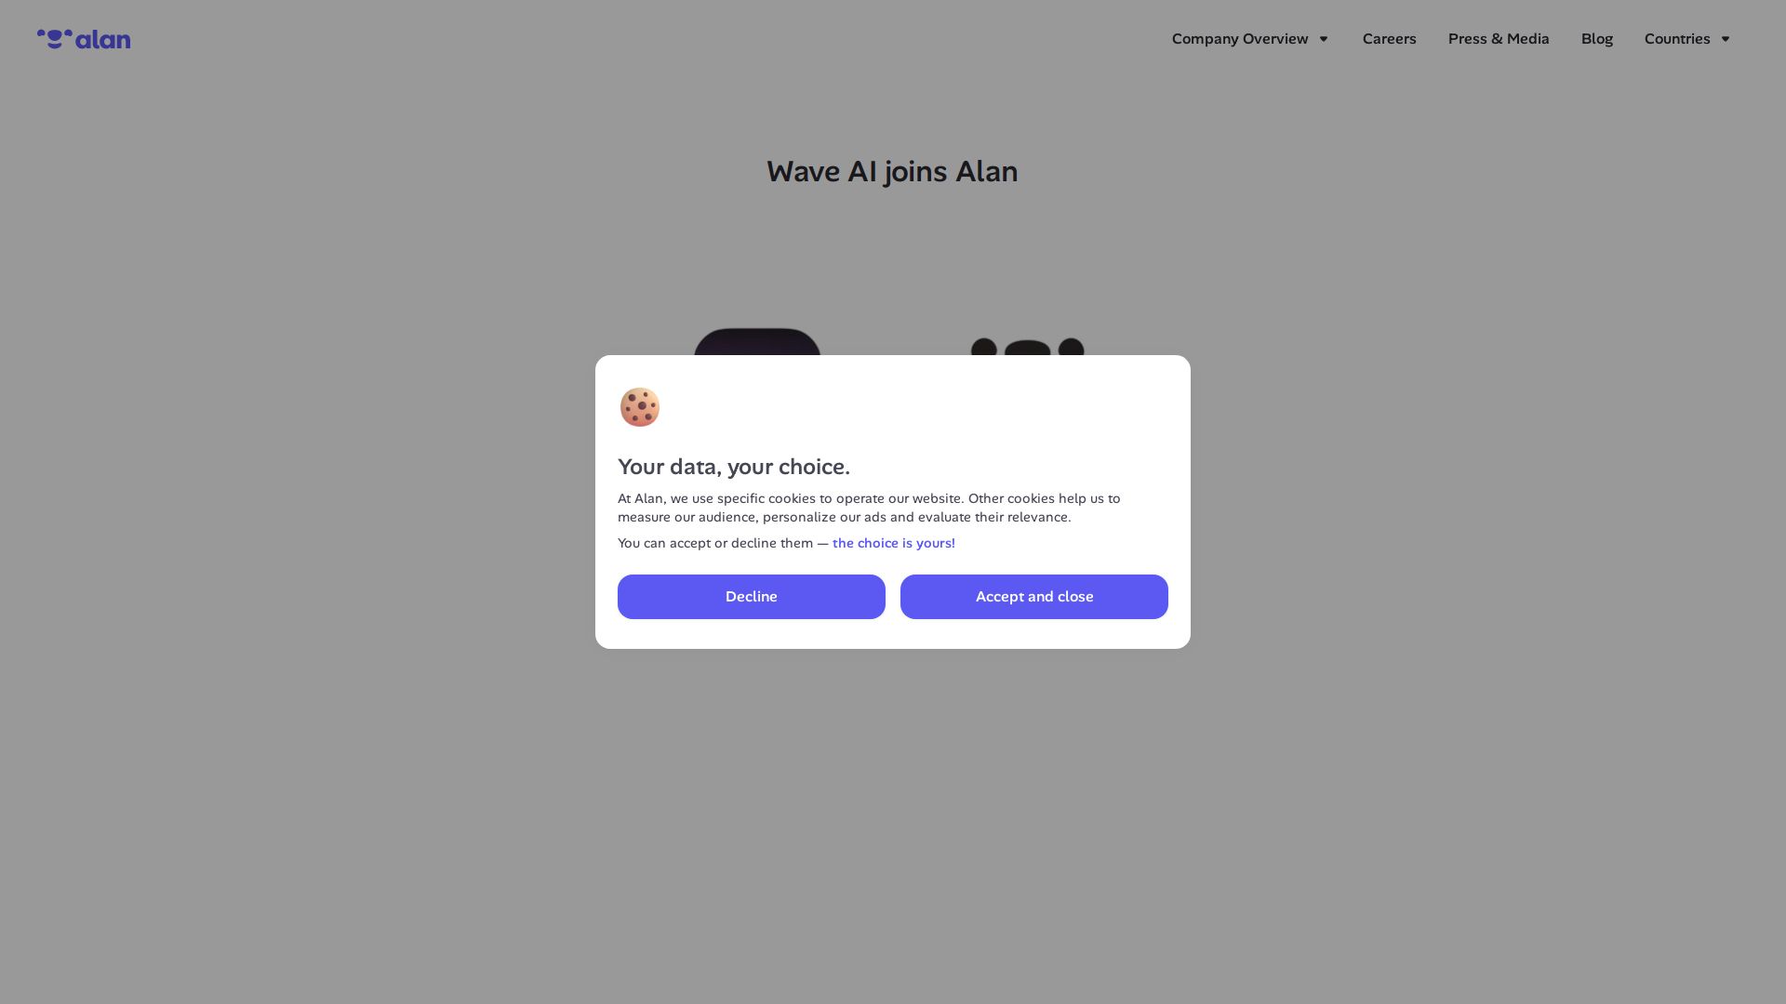Click the Alan logo
The image size is (1786, 1004).
coord(84,39)
